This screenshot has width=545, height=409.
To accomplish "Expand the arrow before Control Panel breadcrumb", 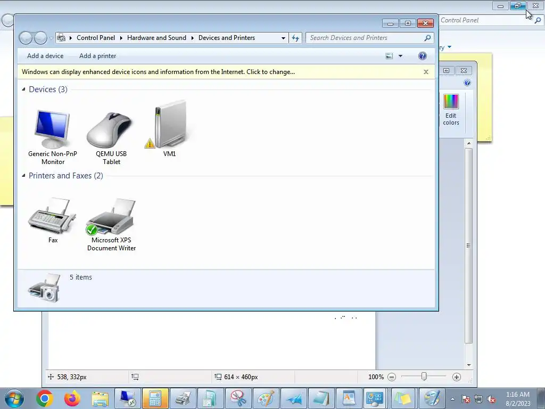I will tap(71, 38).
